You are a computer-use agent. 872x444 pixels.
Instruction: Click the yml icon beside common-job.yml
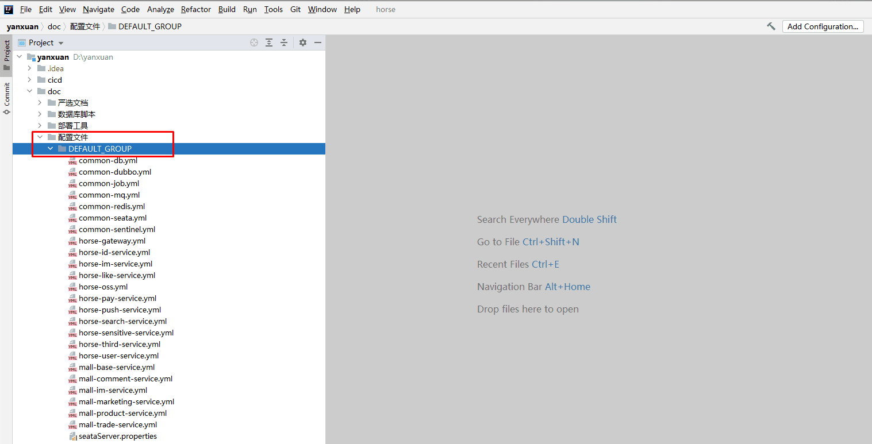pos(72,184)
